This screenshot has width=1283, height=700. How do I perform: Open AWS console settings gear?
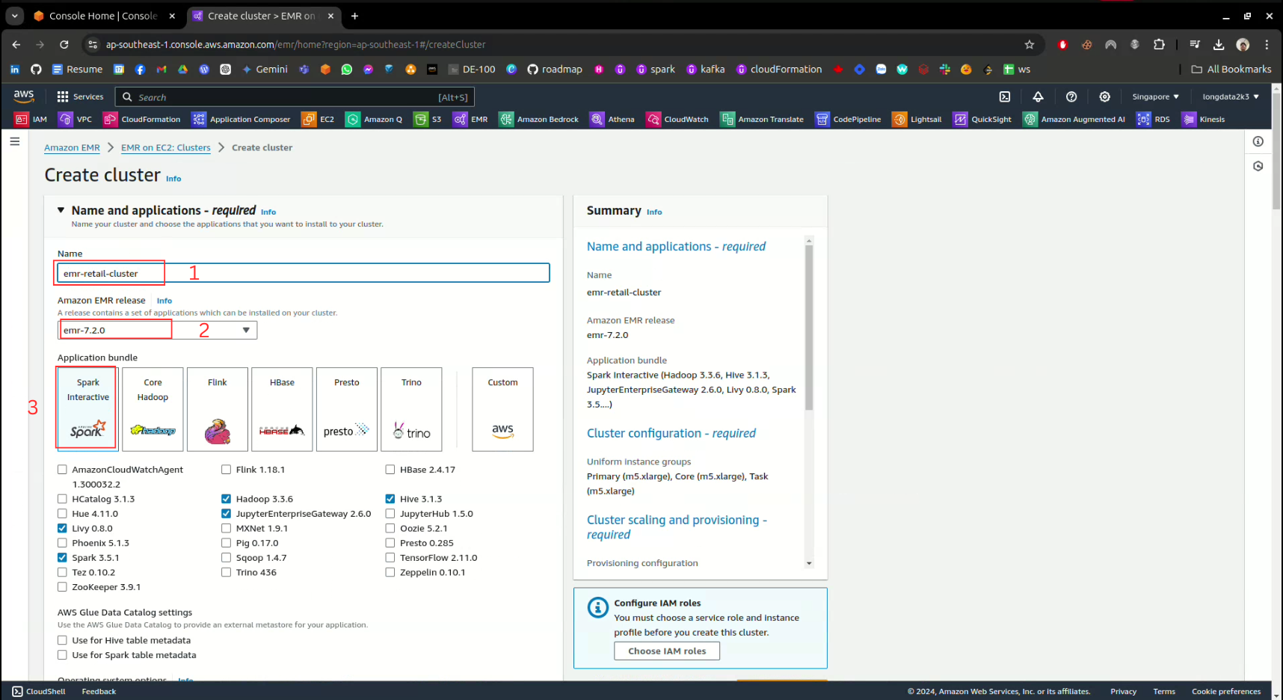click(1104, 96)
